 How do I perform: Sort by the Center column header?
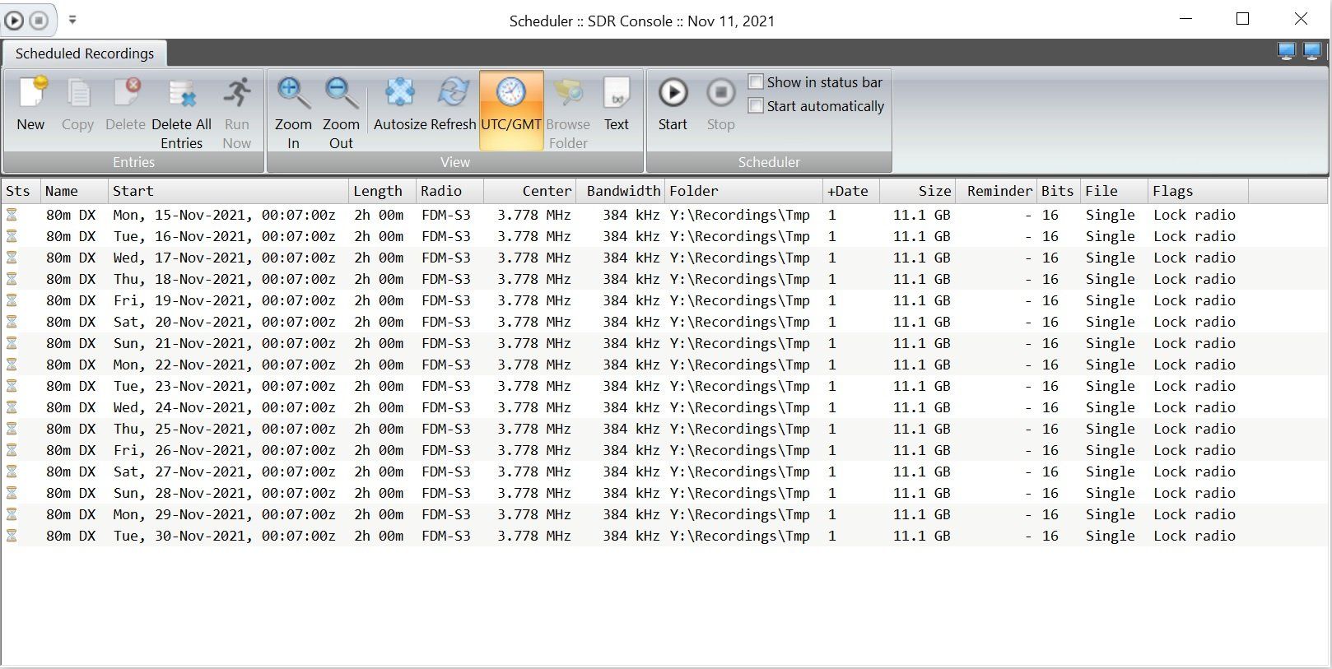click(529, 191)
